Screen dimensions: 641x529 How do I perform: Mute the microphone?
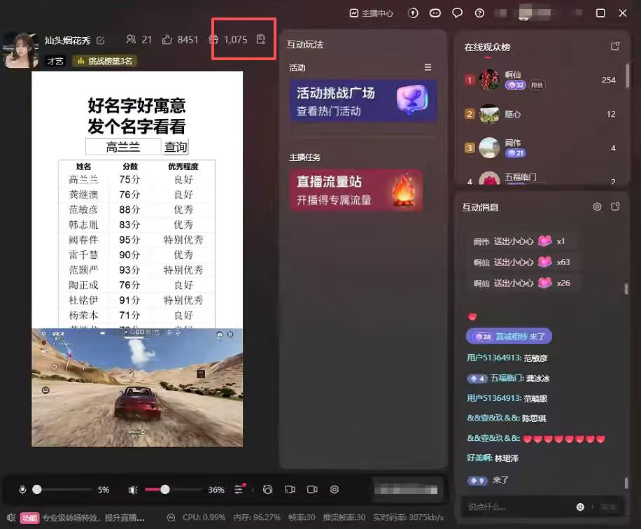point(22,489)
